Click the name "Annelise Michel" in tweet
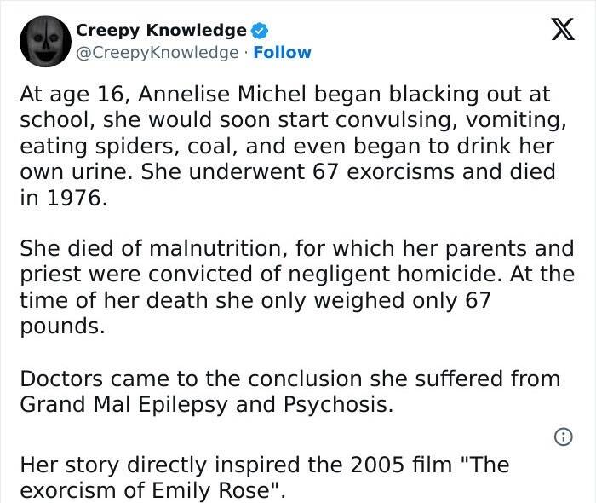The image size is (596, 503). tap(222, 94)
